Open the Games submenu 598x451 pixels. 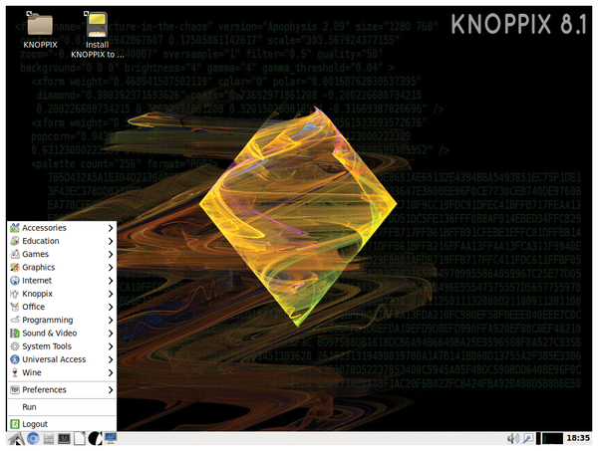click(x=62, y=254)
